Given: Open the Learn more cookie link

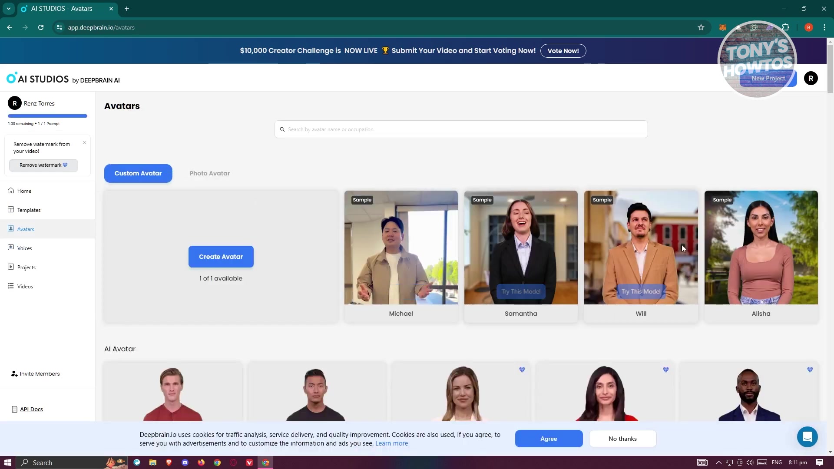Looking at the screenshot, I should click(x=391, y=443).
